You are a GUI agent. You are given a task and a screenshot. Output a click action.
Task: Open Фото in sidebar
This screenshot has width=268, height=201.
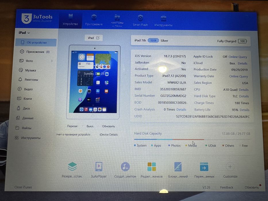click(x=26, y=61)
